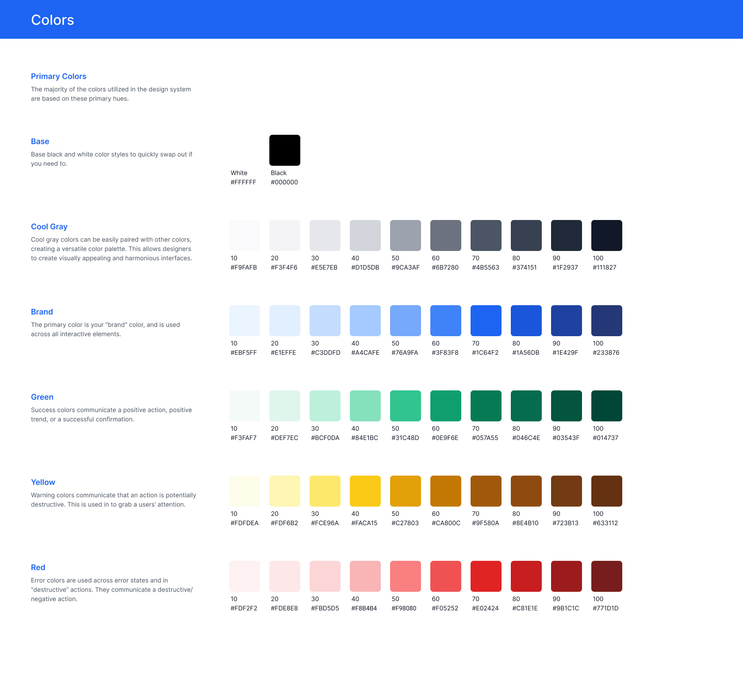Click Brand 40 swatch #A4CAFE
The image size is (743, 677).
click(x=365, y=321)
